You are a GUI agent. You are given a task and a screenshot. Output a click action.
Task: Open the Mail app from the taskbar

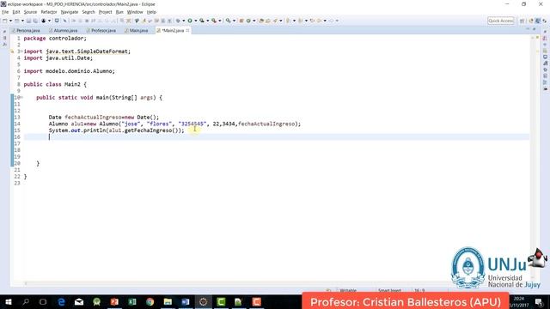[x=79, y=301]
